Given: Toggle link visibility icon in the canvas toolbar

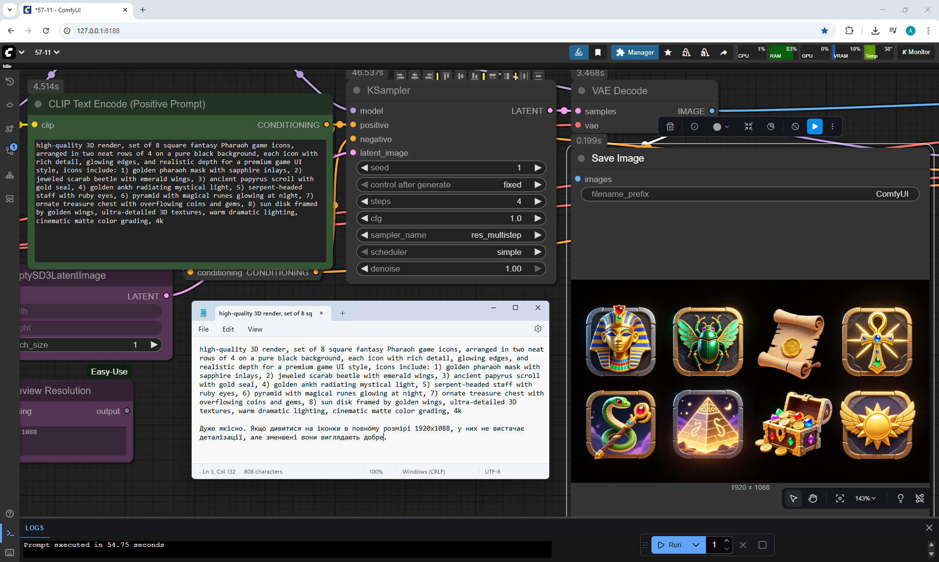Looking at the screenshot, I should [x=919, y=498].
